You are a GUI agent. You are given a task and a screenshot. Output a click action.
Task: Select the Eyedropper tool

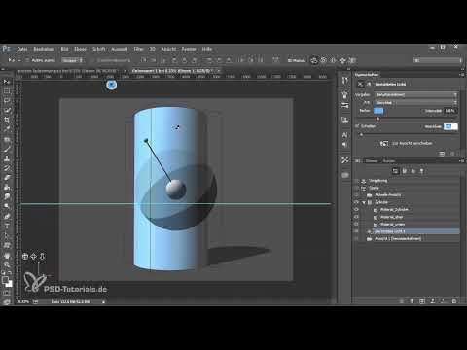(7, 129)
